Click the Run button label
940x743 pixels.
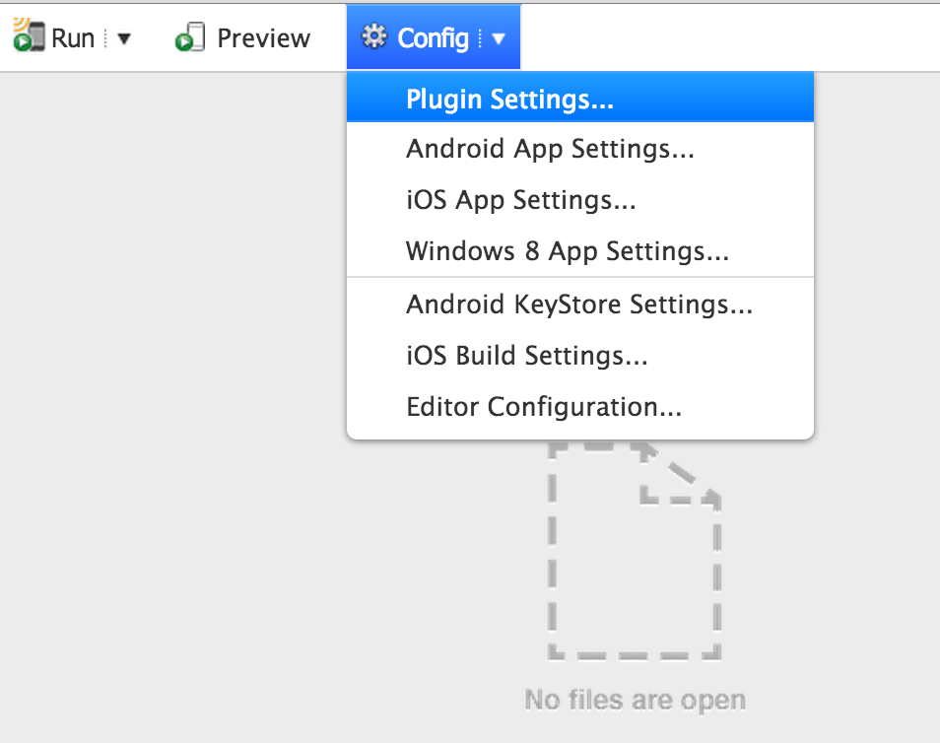pyautogui.click(x=73, y=38)
